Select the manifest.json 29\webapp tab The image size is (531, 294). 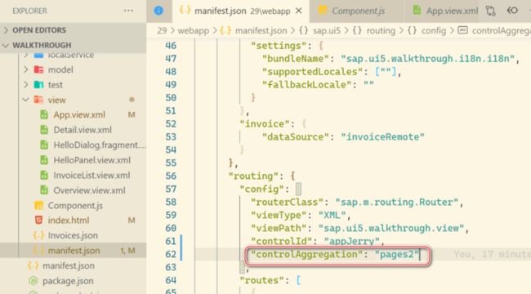tap(242, 11)
